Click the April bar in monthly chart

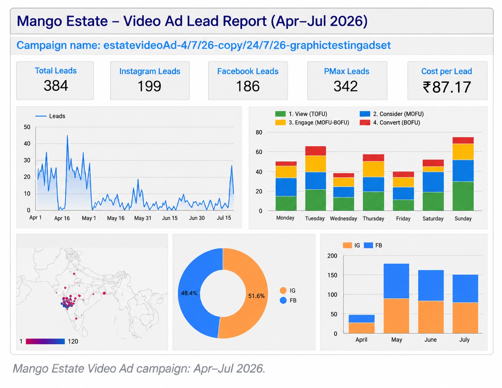pyautogui.click(x=362, y=324)
